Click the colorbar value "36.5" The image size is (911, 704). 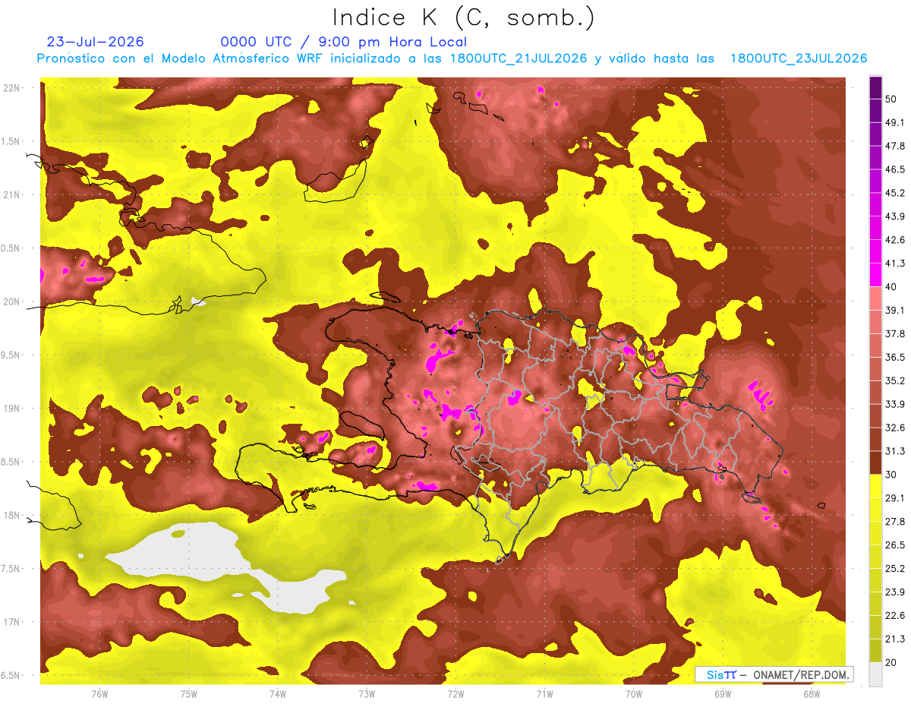tap(895, 357)
